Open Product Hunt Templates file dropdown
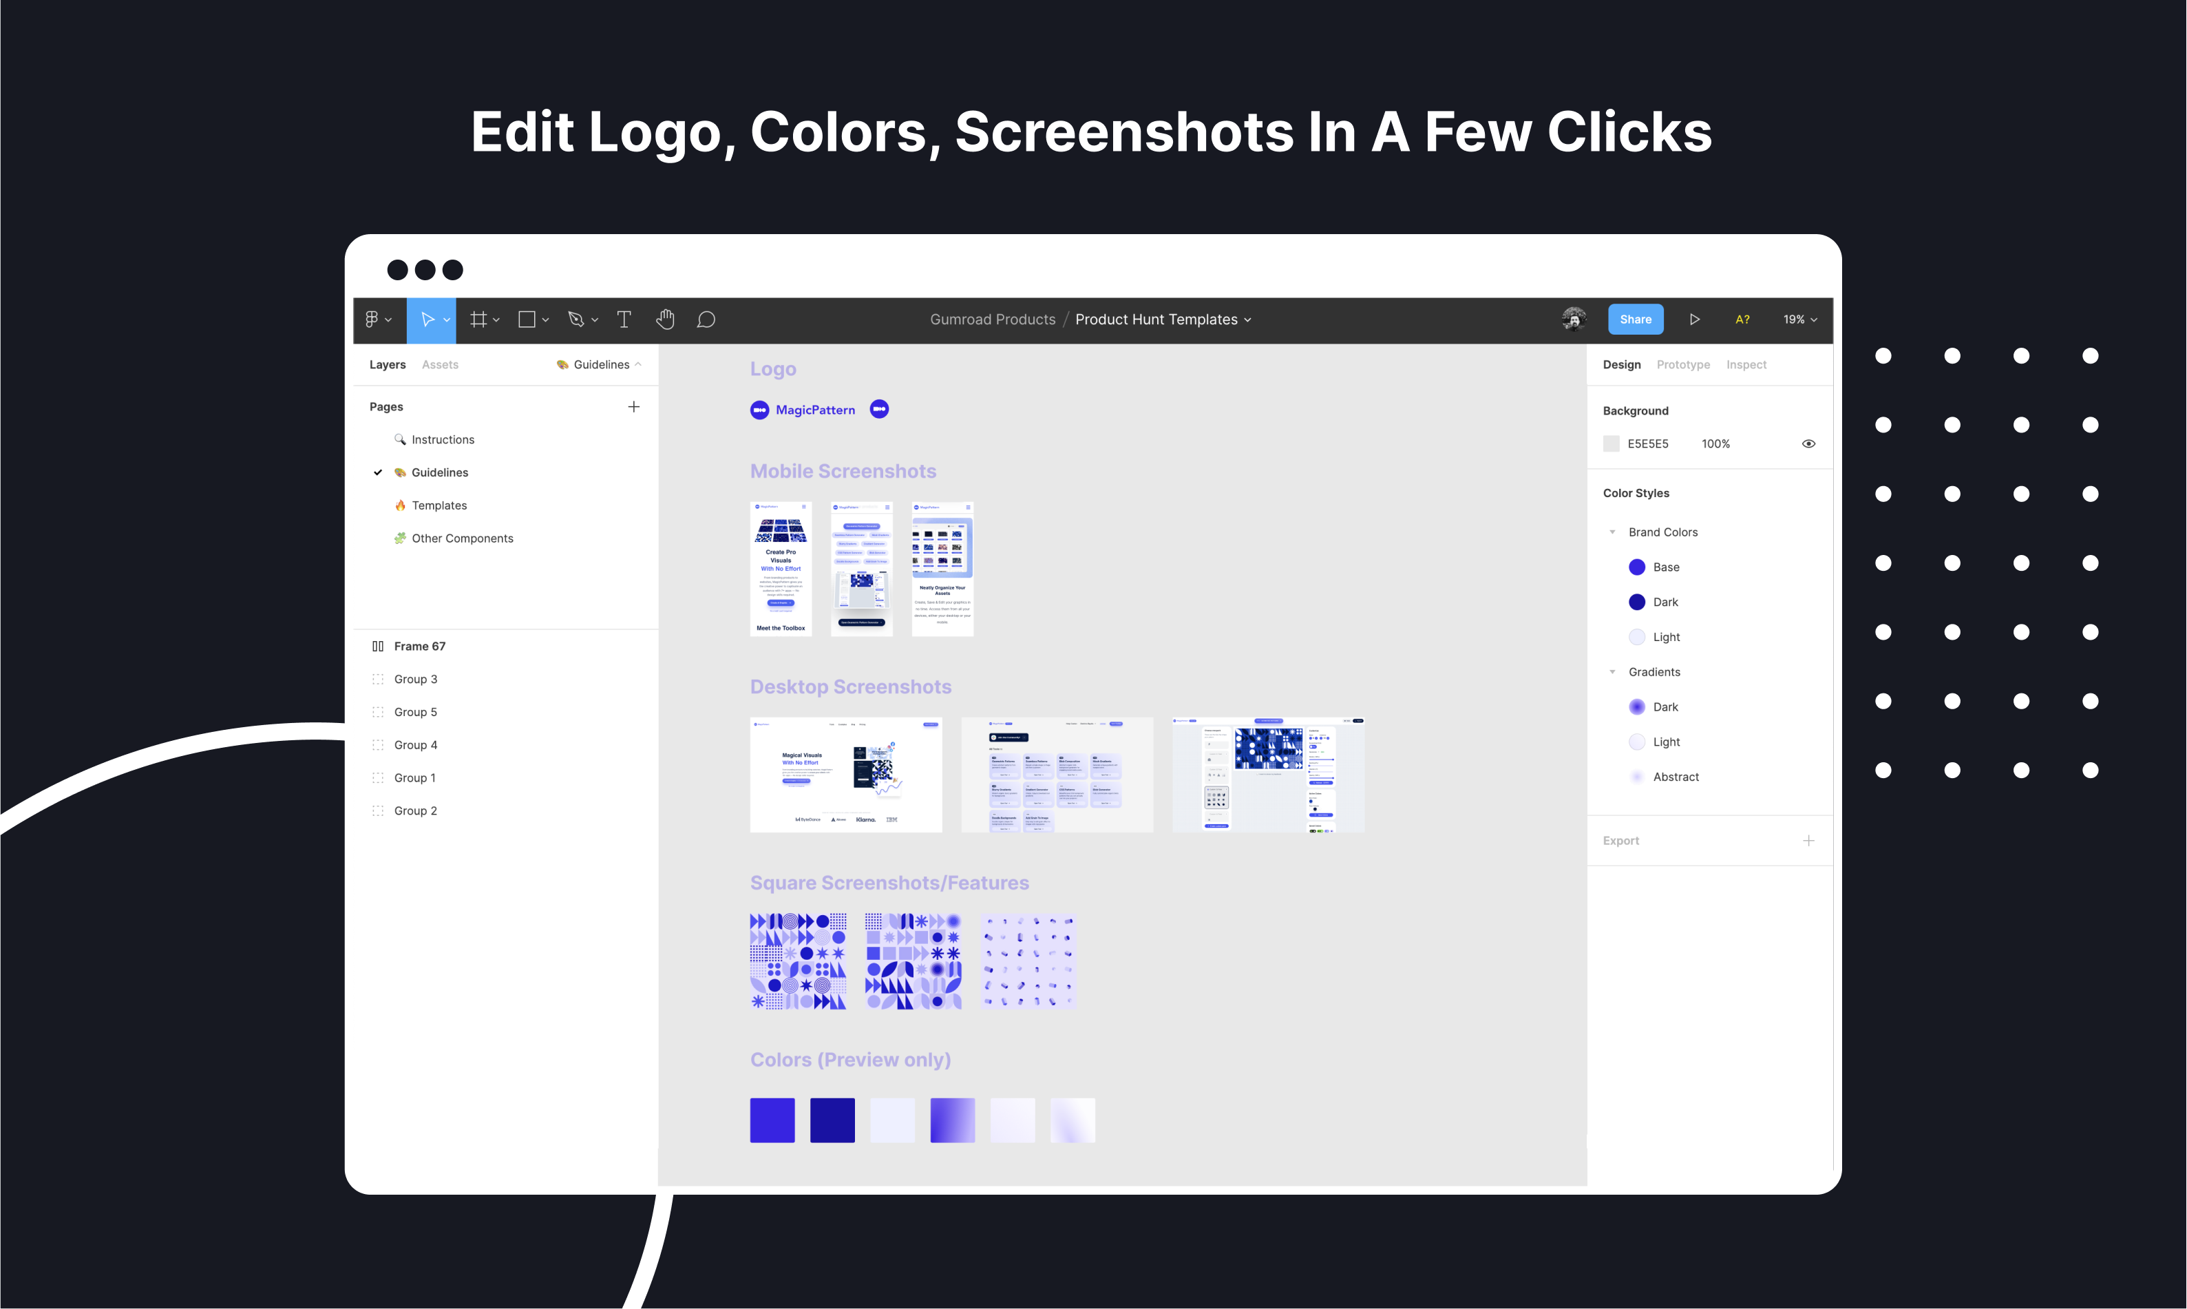The height and width of the screenshot is (1309, 2187). [1162, 320]
